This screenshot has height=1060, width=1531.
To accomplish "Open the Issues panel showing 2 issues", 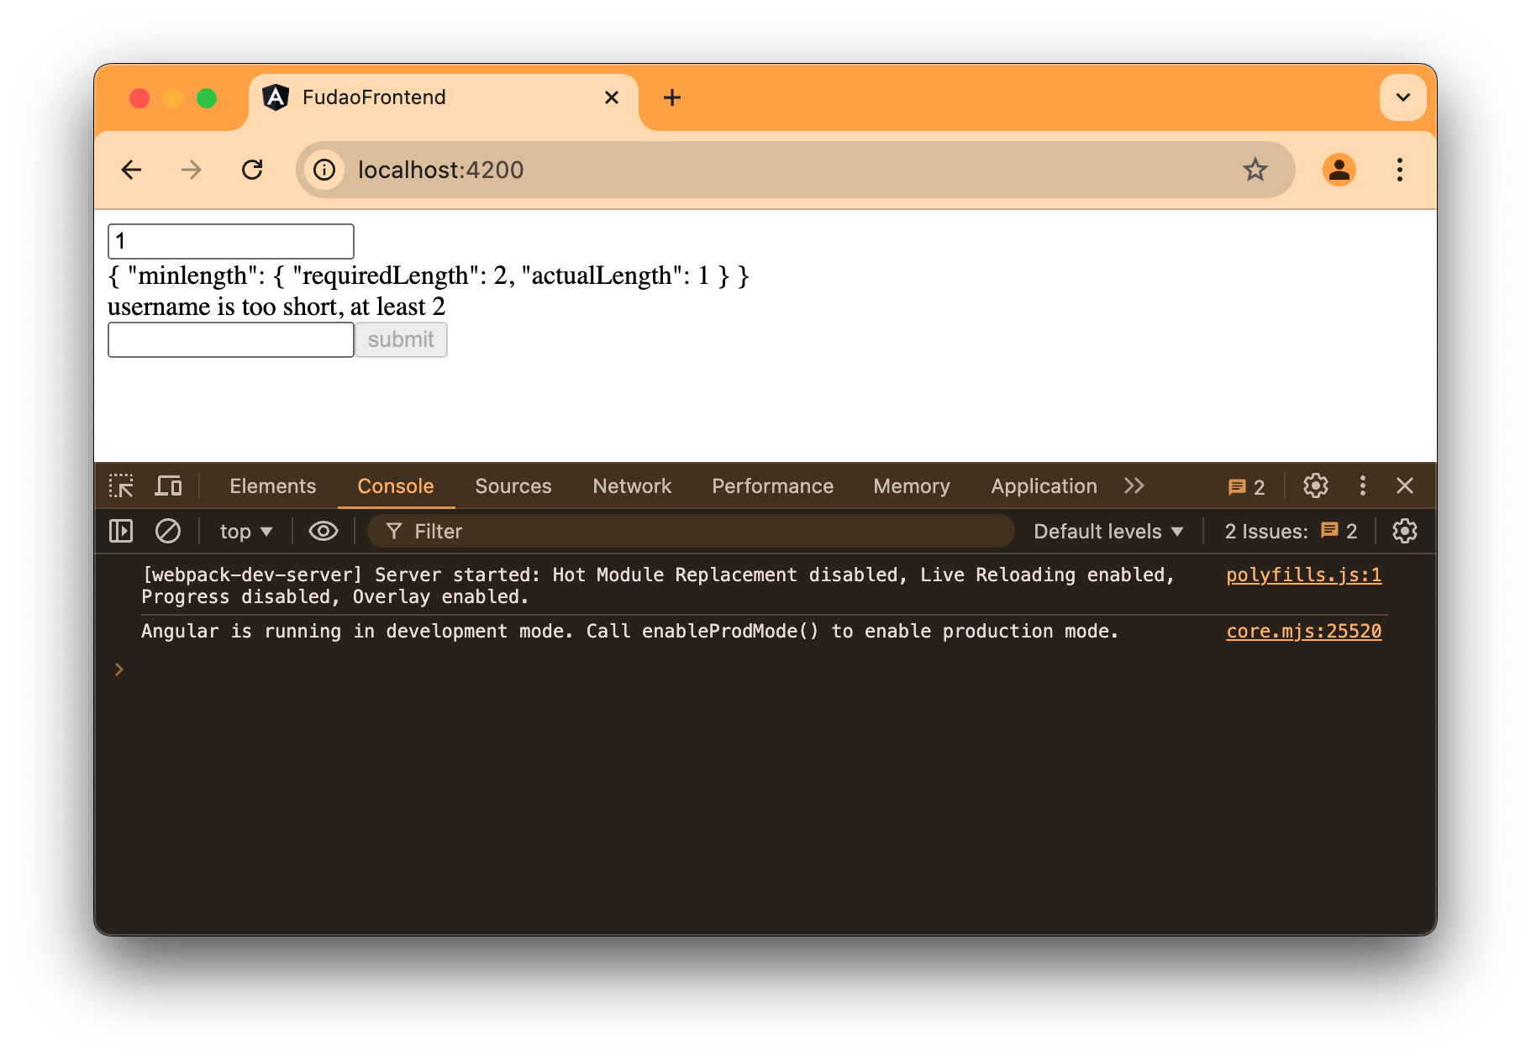I will click(x=1244, y=485).
